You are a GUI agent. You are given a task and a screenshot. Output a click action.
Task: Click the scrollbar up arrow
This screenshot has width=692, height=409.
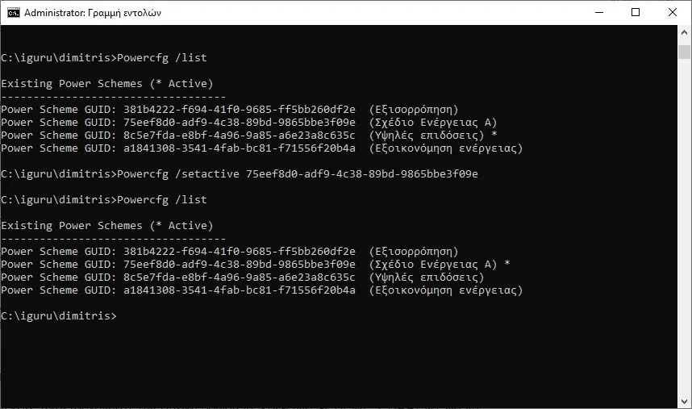[685, 33]
